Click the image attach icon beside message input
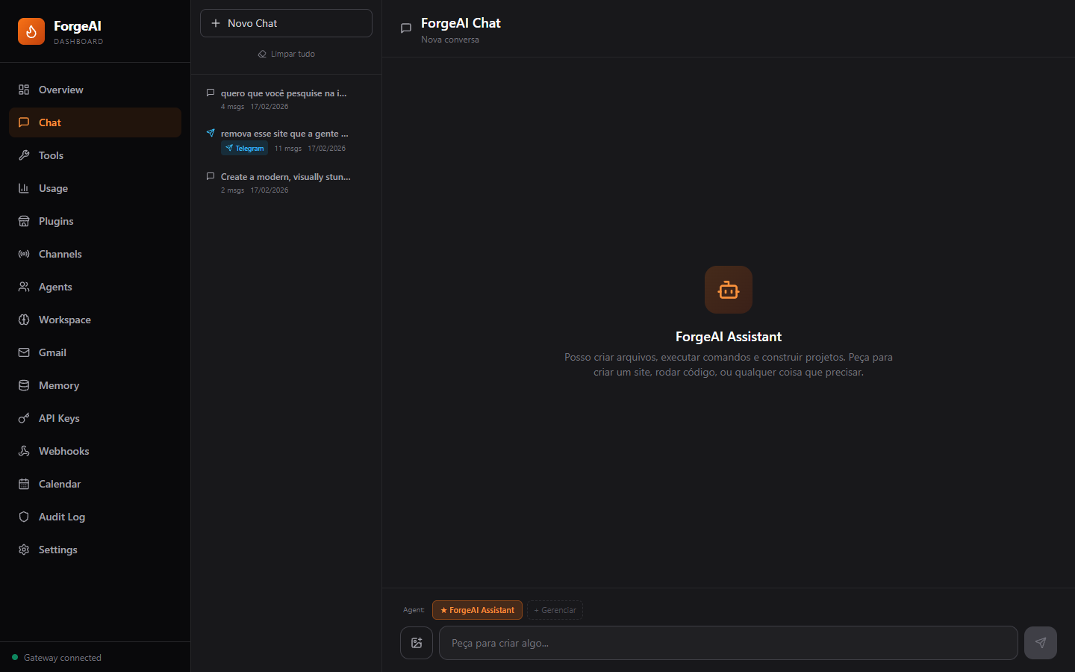 click(417, 643)
